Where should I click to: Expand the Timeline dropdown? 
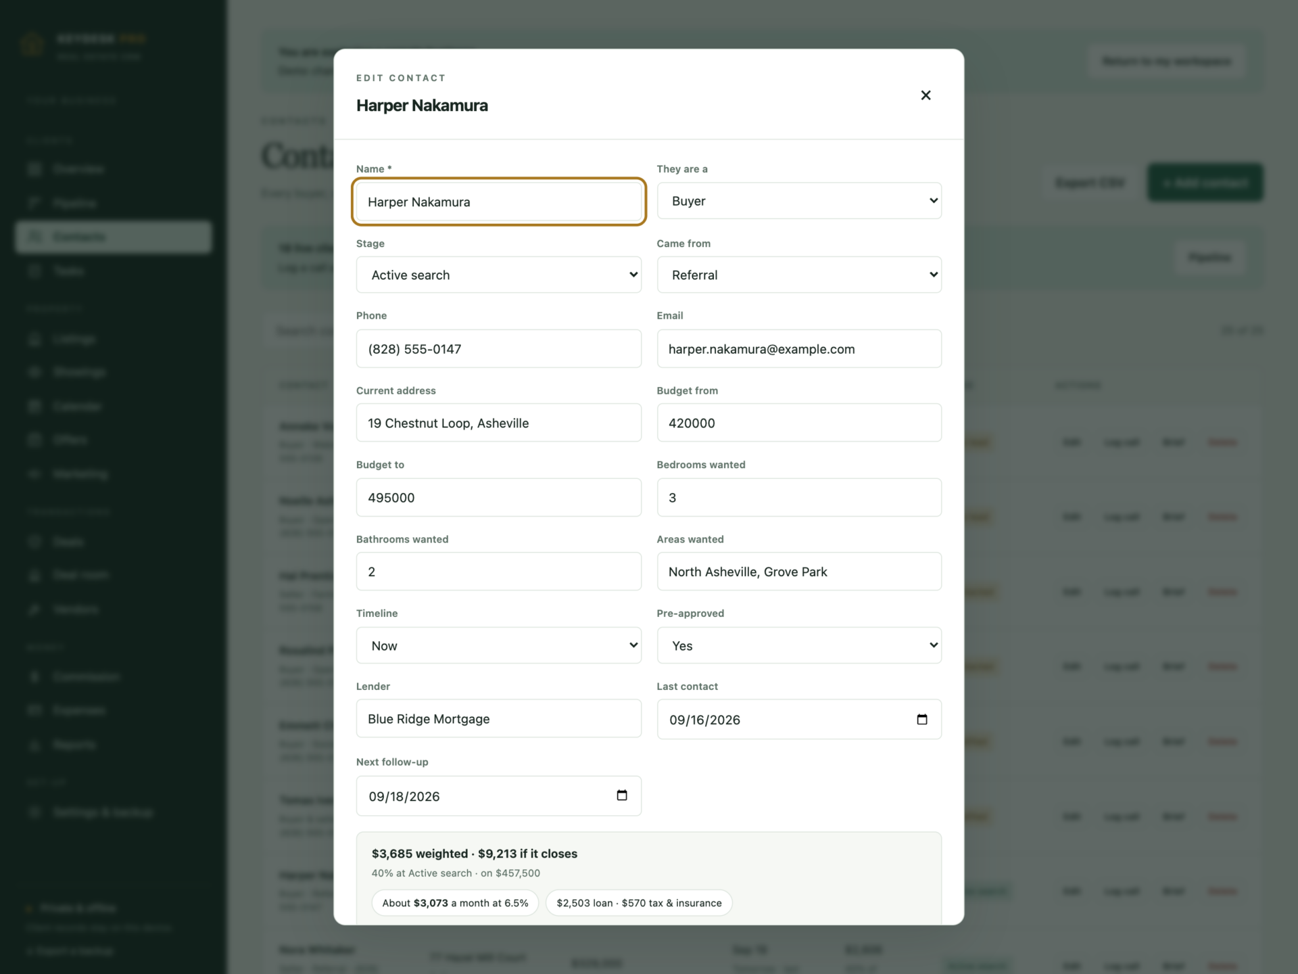point(498,645)
